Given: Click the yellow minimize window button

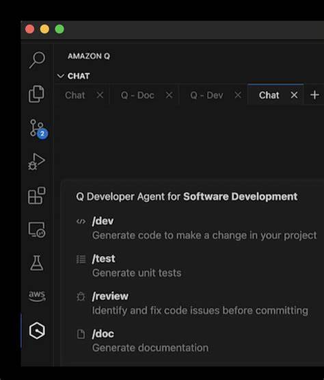Looking at the screenshot, I should click(x=44, y=29).
